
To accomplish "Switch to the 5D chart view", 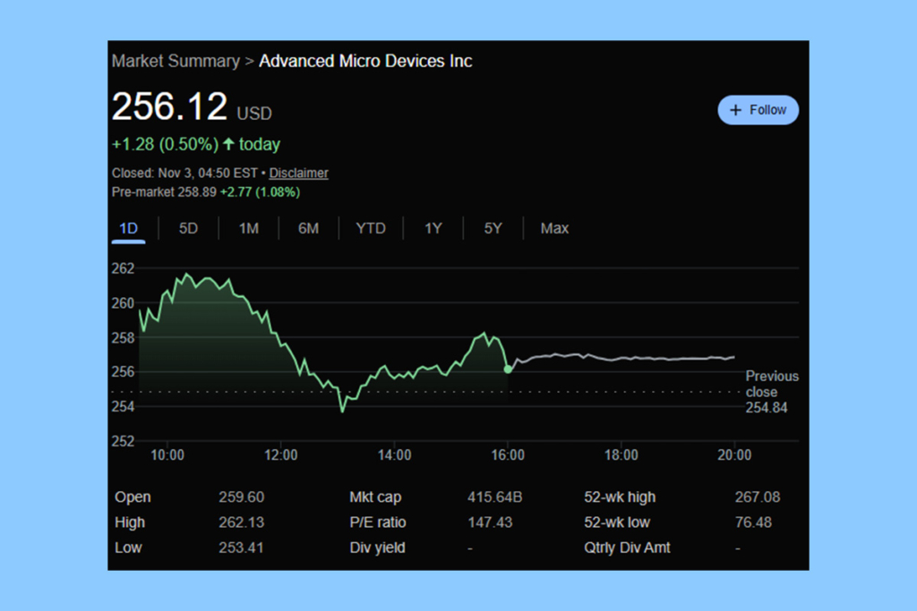I will pos(188,228).
